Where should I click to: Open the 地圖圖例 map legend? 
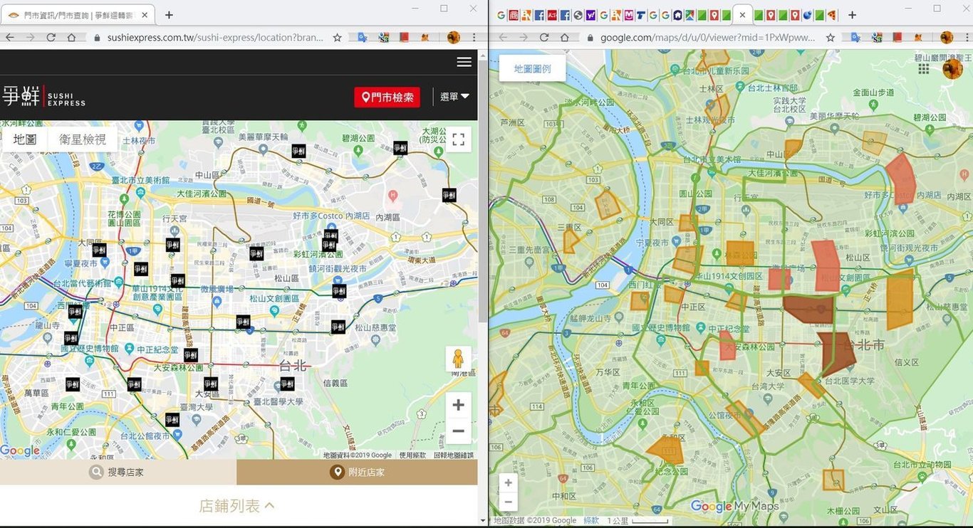pos(532,68)
